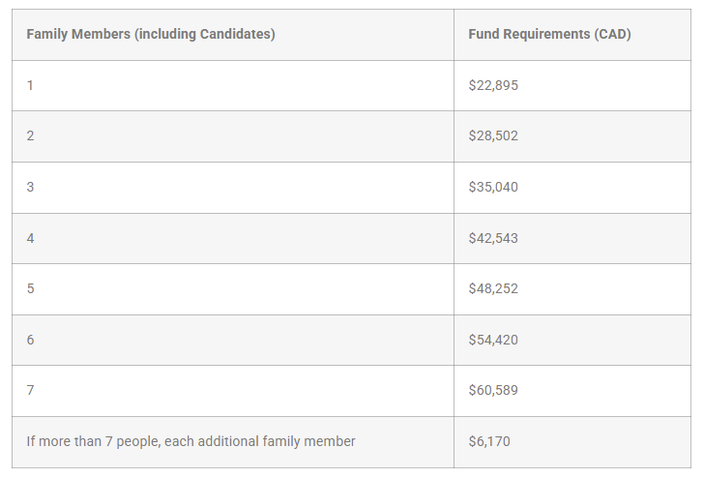Select the cell for 6 family members
Screen dimensions: 704x478
pyautogui.click(x=30, y=340)
